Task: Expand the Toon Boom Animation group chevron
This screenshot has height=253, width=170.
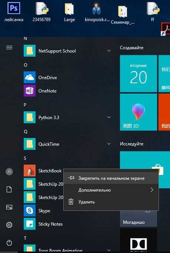Action: (x=109, y=250)
